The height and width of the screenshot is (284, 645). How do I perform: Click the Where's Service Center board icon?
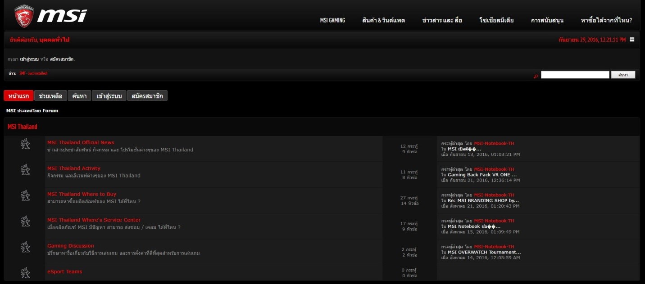pyautogui.click(x=25, y=222)
